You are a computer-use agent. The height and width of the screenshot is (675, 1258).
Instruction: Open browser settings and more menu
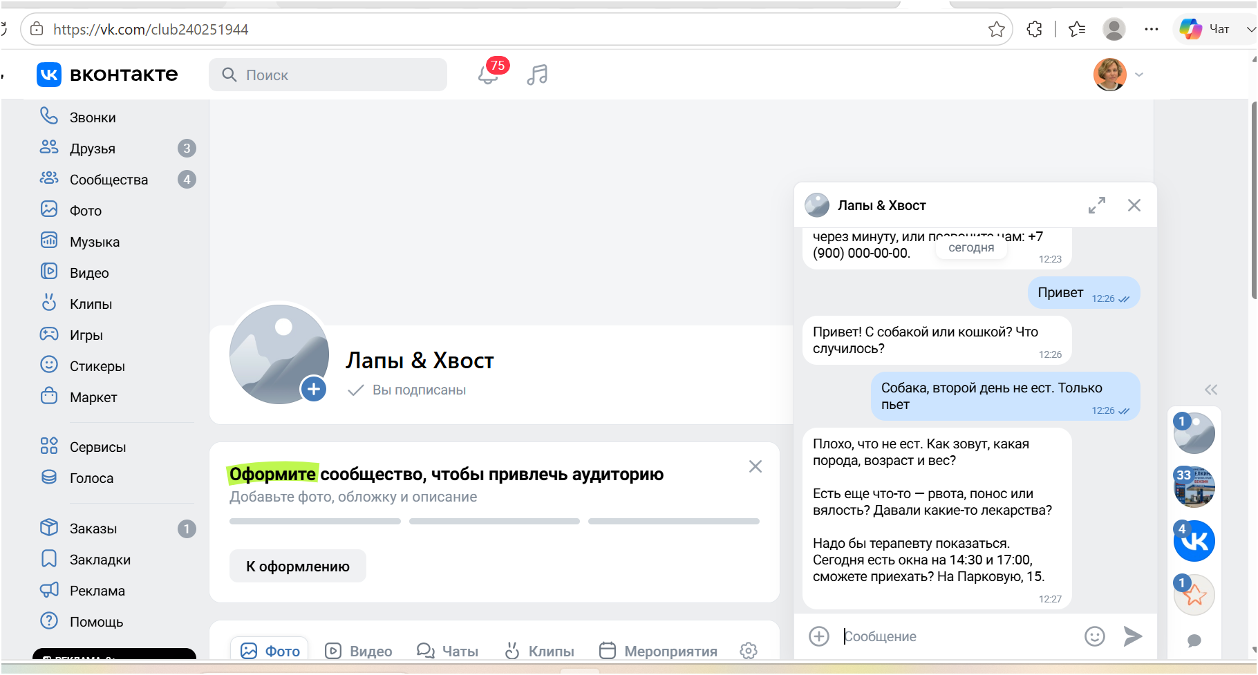(1152, 29)
